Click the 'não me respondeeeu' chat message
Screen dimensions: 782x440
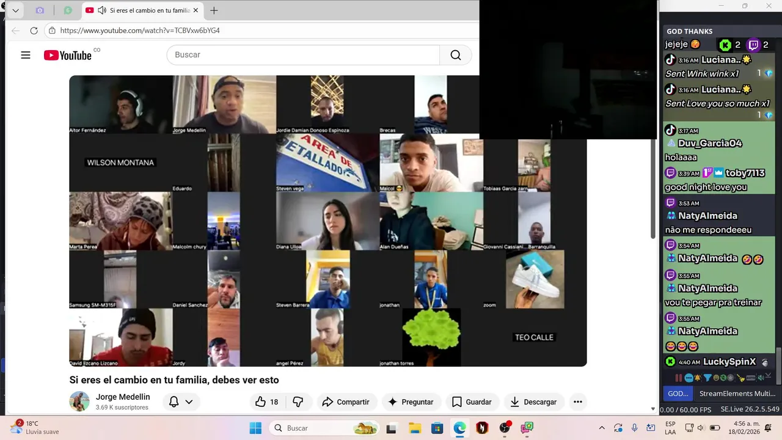point(708,230)
